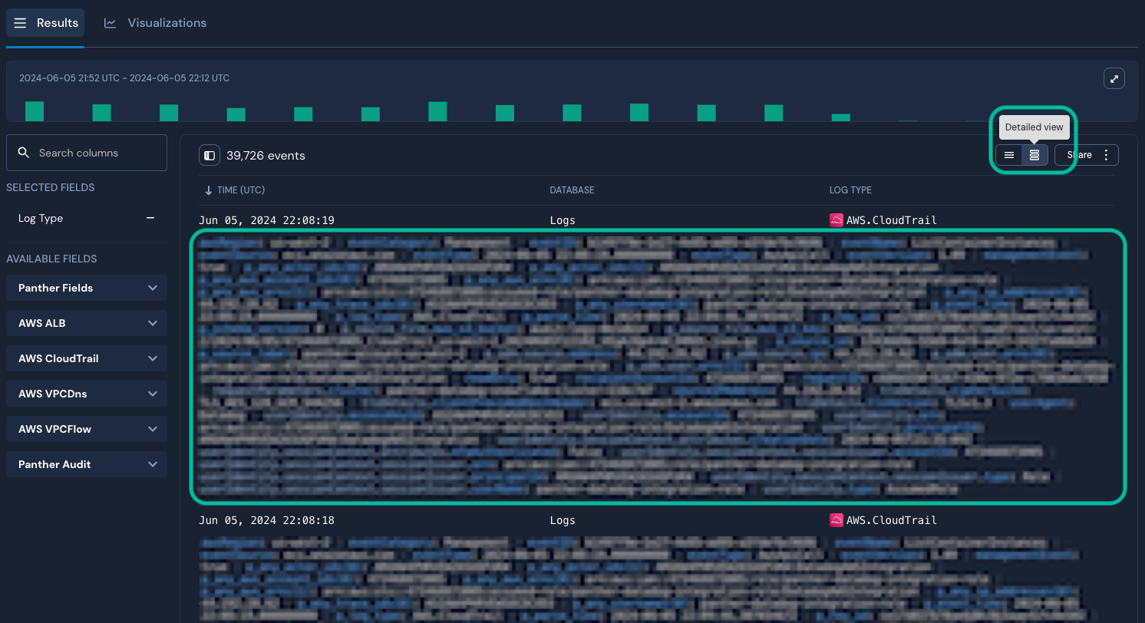
Task: Enable the Detailed view option
Action: [1034, 155]
